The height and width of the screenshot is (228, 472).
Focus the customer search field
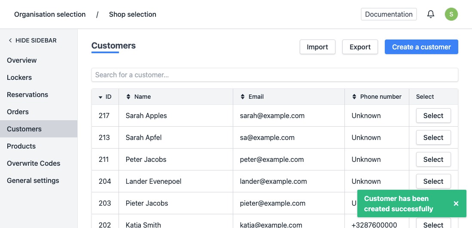pos(274,75)
